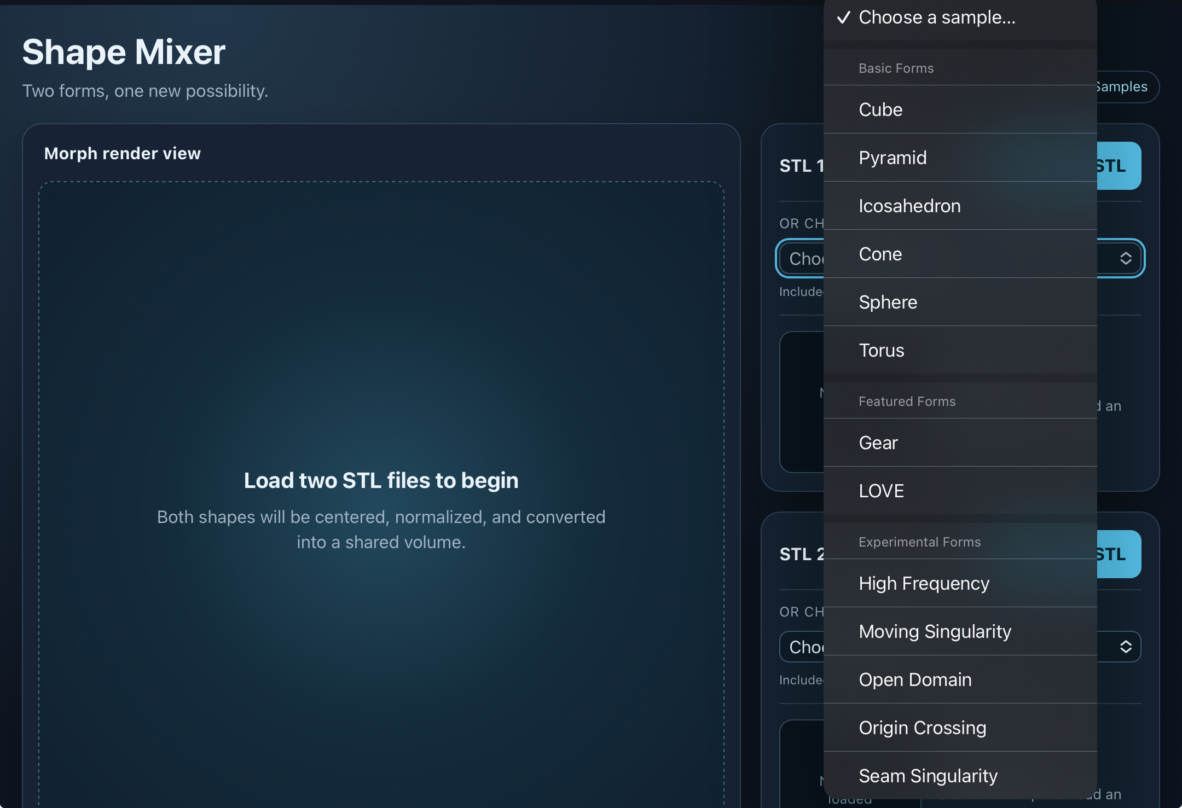This screenshot has width=1182, height=808.
Task: Select Sphere in the dropdown list
Action: point(960,302)
